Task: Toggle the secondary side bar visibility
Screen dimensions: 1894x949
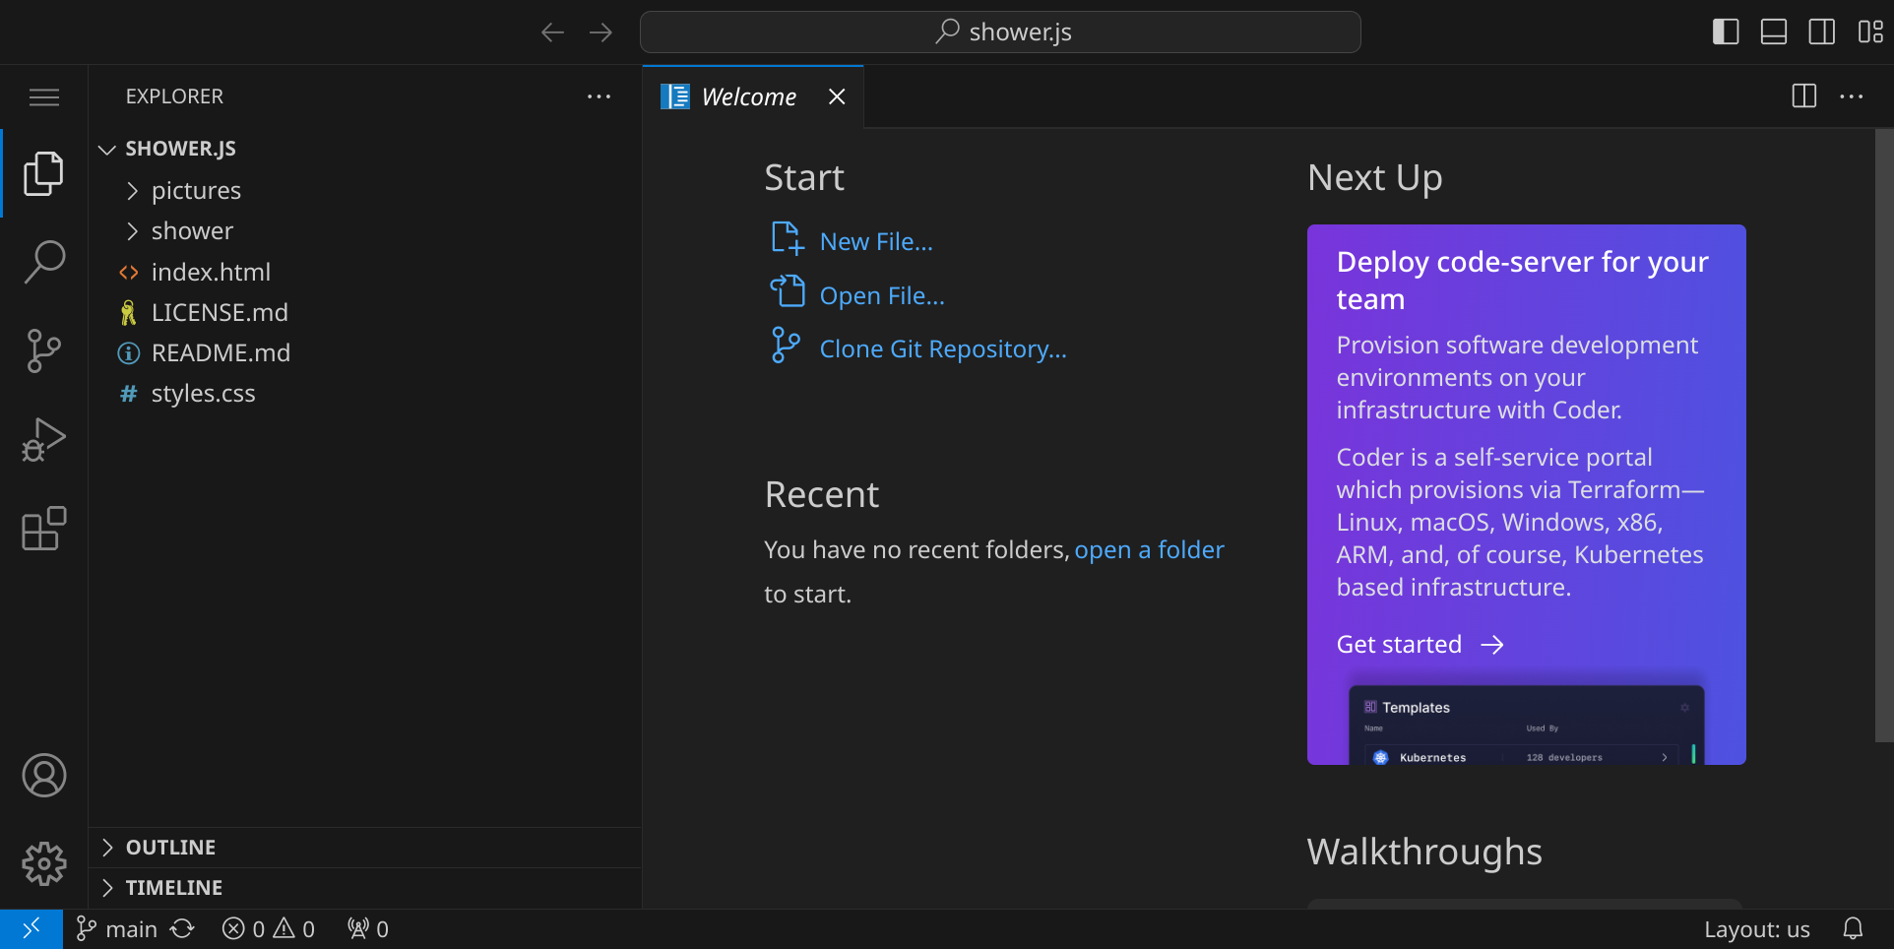Action: click(x=1822, y=32)
